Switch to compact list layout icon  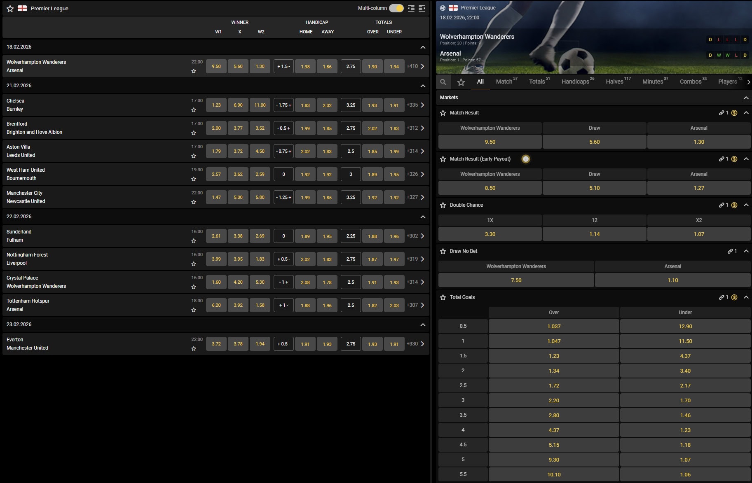(x=411, y=8)
